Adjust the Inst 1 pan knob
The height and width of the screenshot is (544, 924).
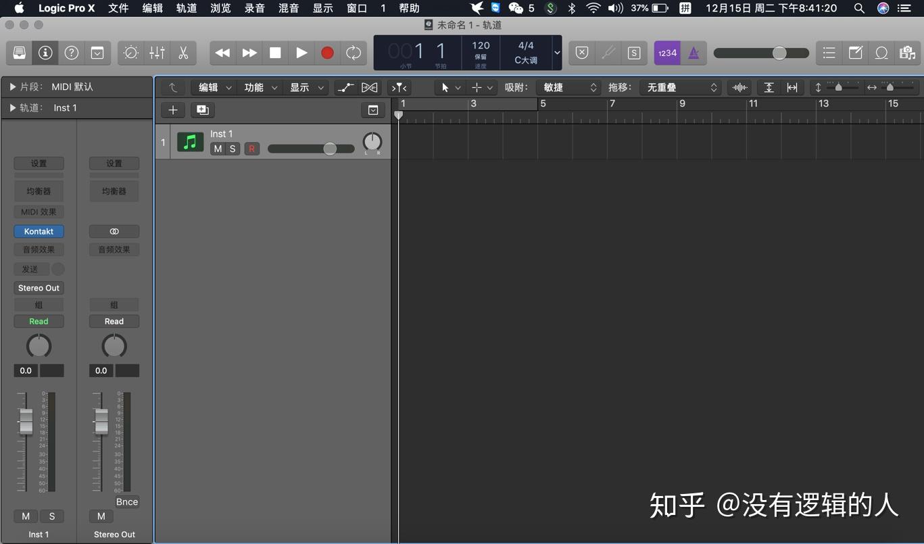tap(372, 142)
